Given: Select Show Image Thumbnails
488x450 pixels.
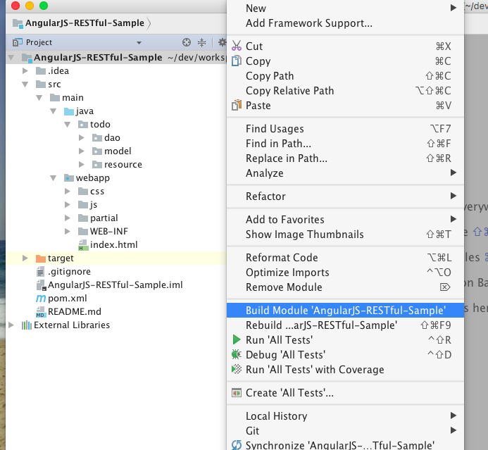Looking at the screenshot, I should click(345, 234).
